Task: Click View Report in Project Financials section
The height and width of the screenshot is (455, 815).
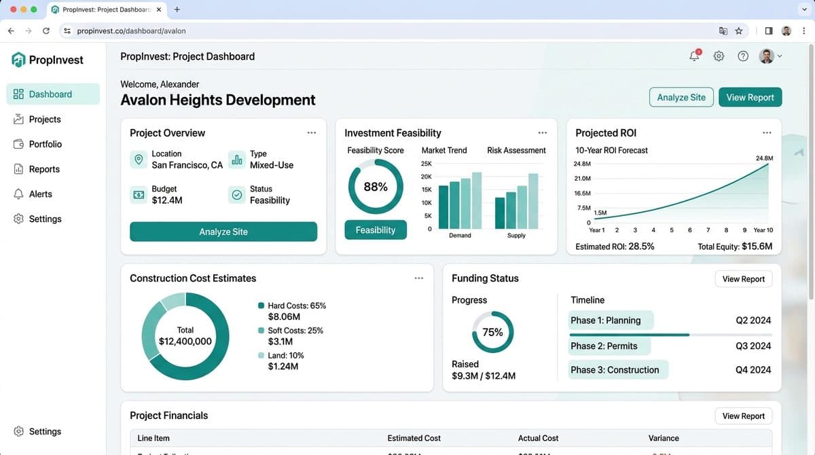Action: click(x=744, y=416)
